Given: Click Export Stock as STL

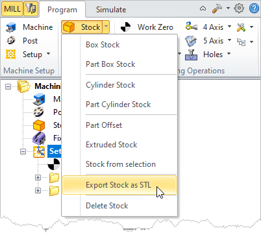Looking at the screenshot, I should [119, 185].
